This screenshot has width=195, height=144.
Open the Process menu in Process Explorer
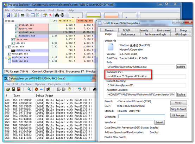tap(40, 10)
